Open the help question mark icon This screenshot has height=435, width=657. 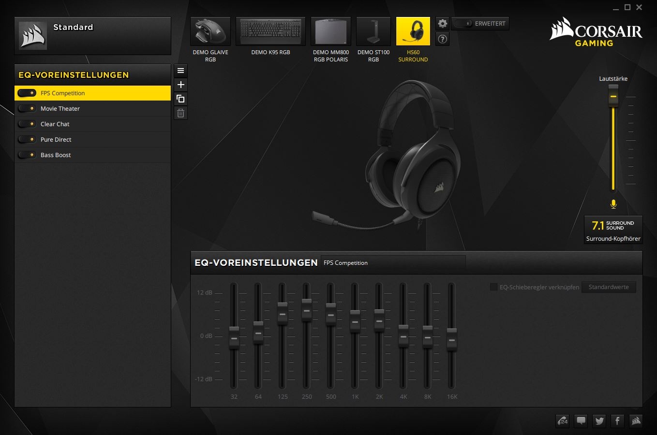[x=443, y=39]
